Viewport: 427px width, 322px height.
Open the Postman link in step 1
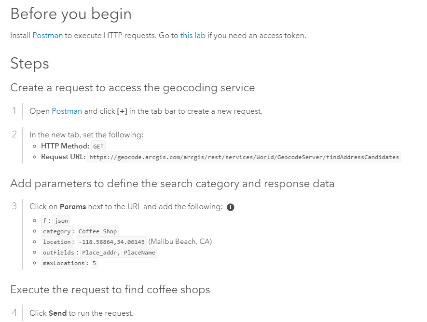click(67, 111)
